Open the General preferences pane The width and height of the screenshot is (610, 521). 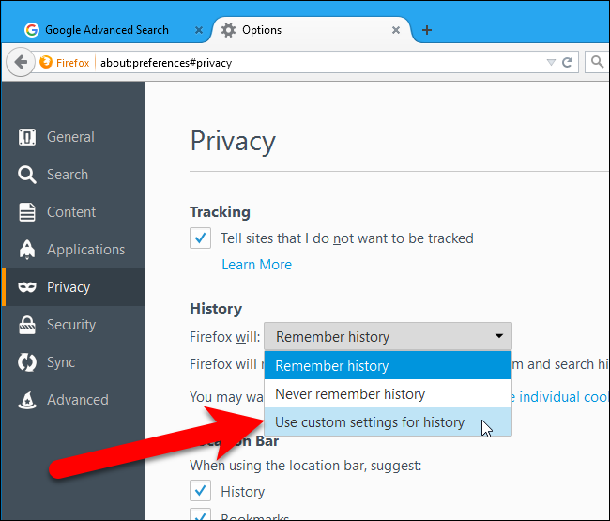pos(72,137)
